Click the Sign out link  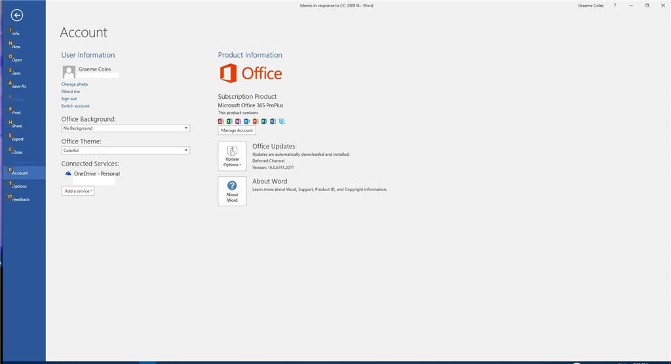[x=69, y=99]
